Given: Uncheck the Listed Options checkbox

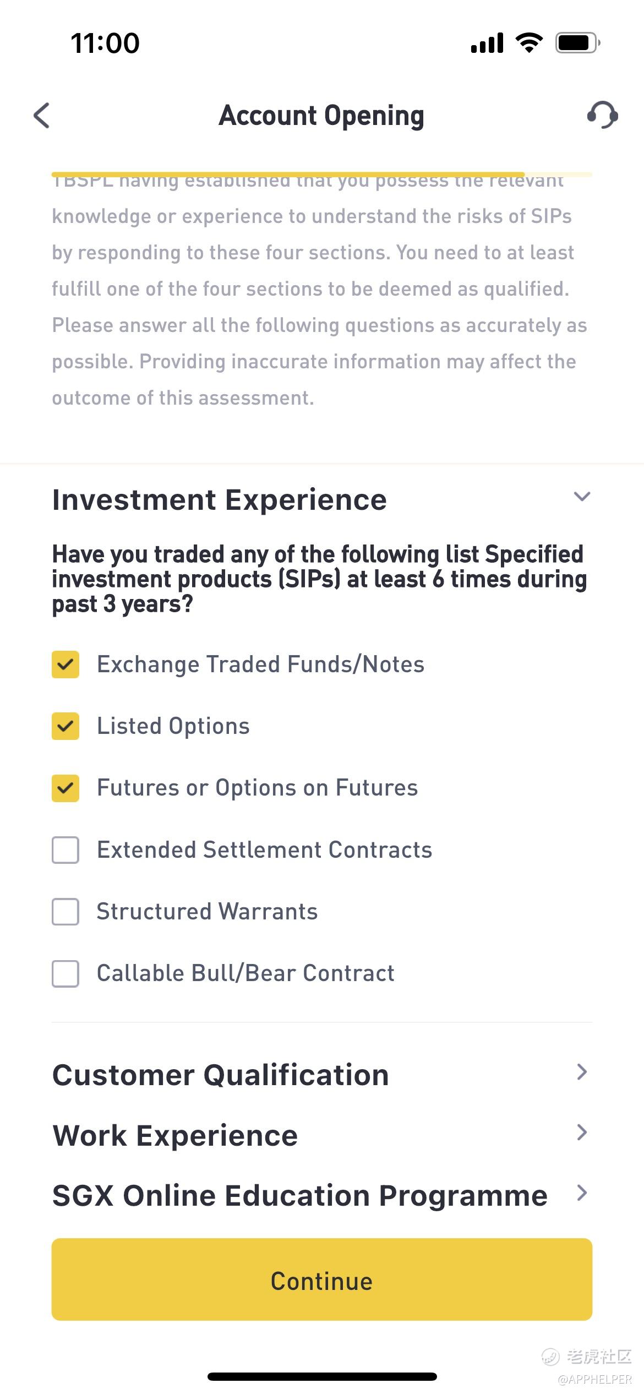Looking at the screenshot, I should point(66,726).
